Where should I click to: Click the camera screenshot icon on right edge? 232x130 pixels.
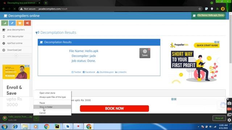pos(229,103)
